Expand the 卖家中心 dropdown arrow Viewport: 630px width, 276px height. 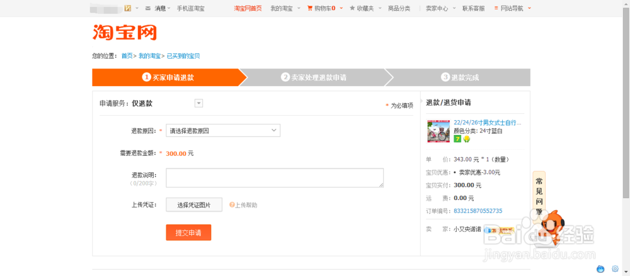[454, 8]
